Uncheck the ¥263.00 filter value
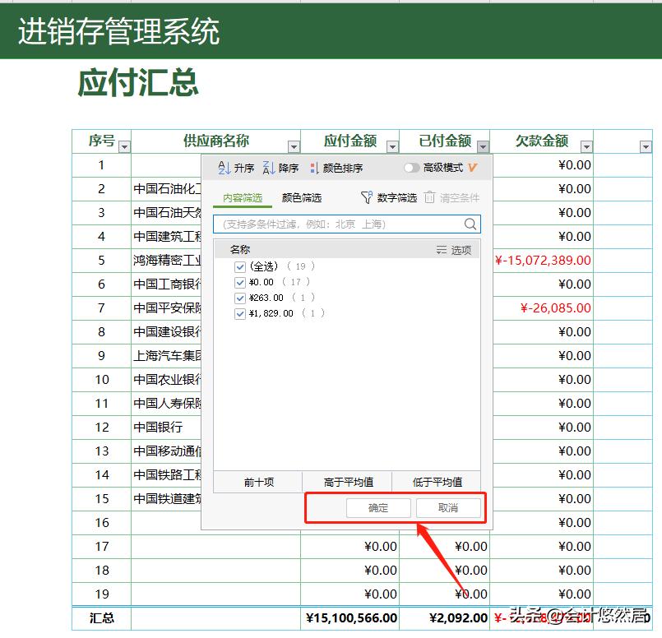 pos(241,298)
